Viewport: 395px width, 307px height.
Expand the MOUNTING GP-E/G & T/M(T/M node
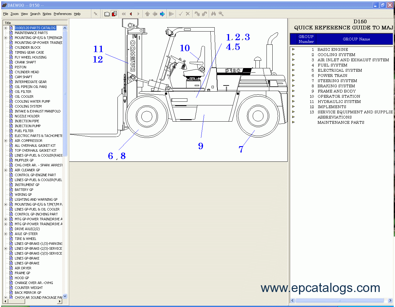(6, 204)
